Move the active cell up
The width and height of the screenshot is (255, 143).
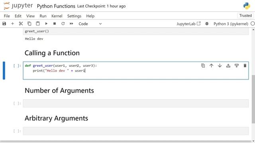click(212, 66)
